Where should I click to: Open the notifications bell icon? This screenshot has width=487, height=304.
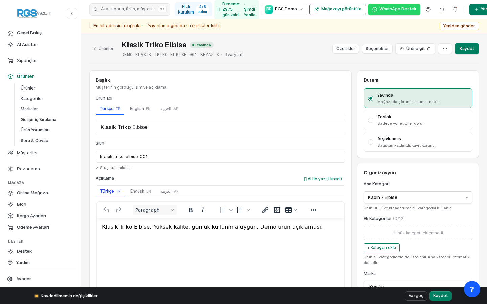click(455, 9)
